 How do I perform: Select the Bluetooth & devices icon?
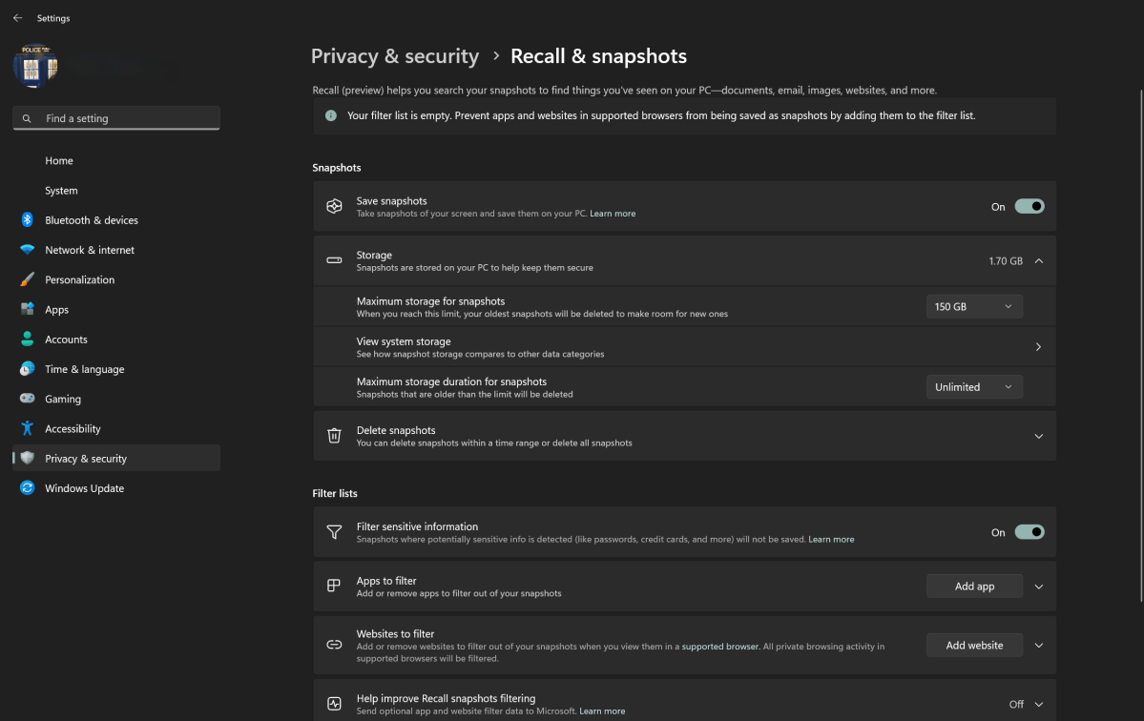click(26, 219)
